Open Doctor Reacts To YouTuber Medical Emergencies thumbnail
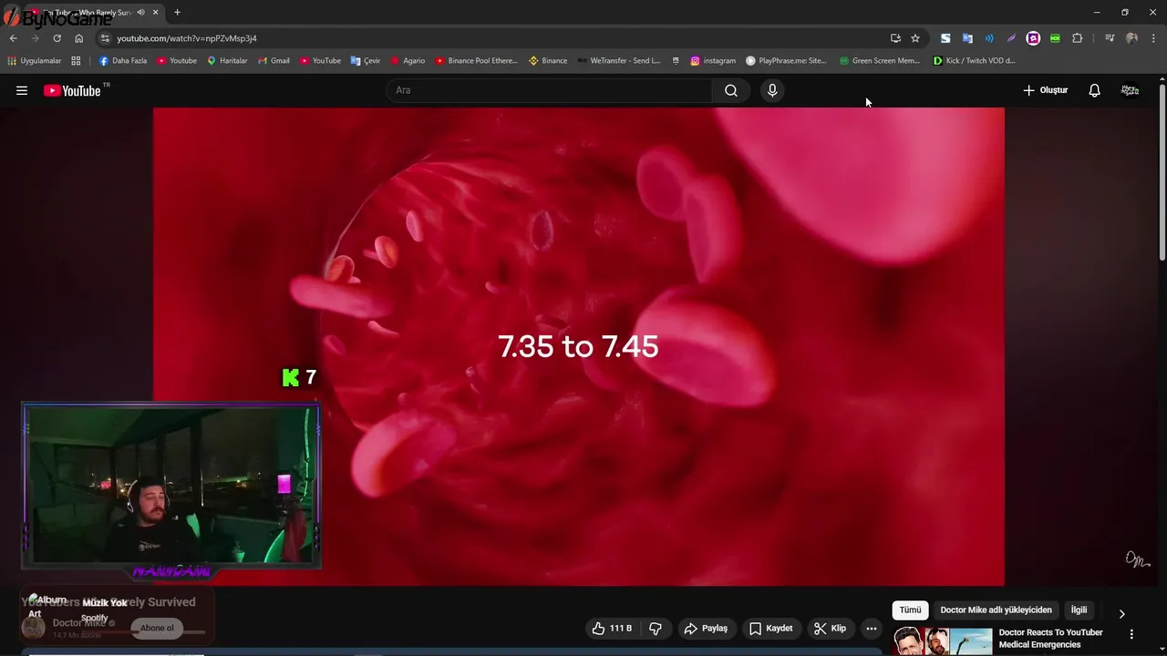1167x656 pixels. click(943, 641)
